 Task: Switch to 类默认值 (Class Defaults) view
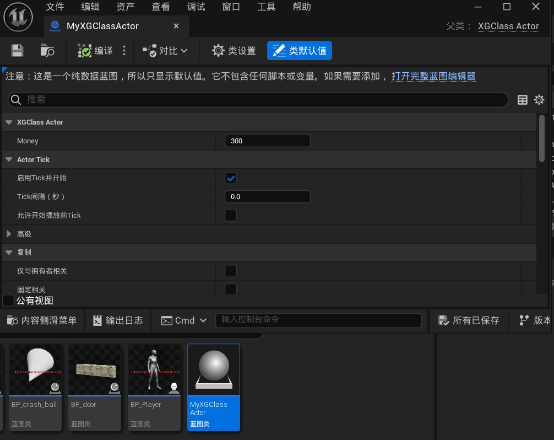(x=299, y=50)
